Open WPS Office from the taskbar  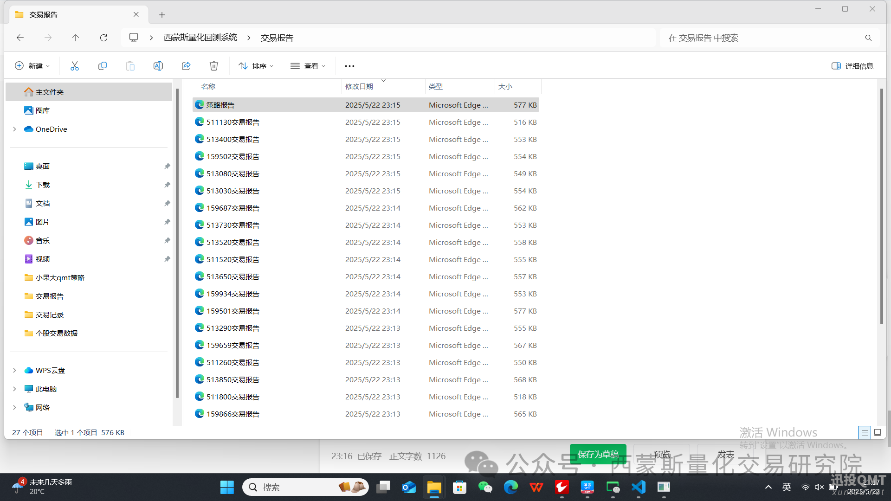tap(536, 487)
